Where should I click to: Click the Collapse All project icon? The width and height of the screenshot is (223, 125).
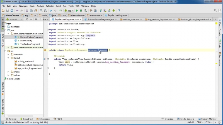[x=31, y=19]
